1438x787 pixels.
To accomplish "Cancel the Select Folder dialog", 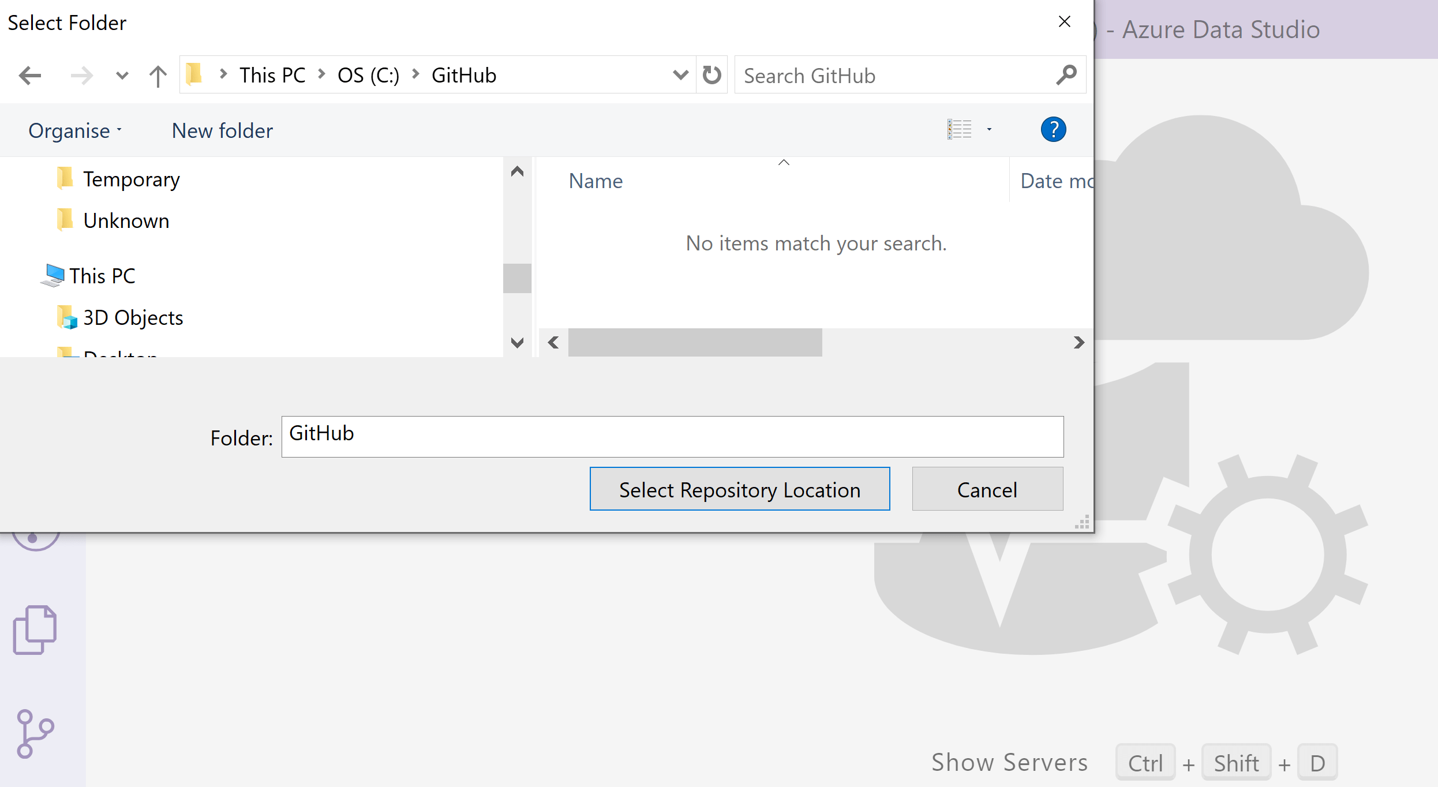I will 987,489.
